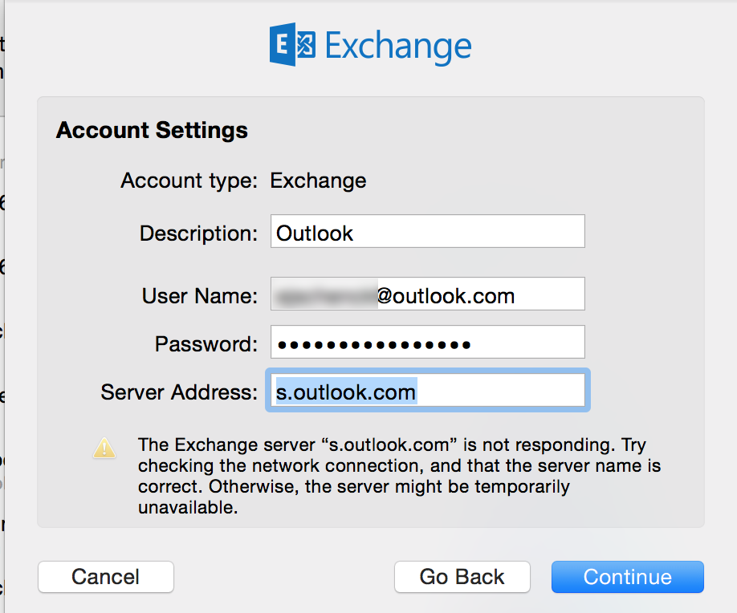Click the highlighted s.outlook.com text
737x613 pixels.
point(346,392)
